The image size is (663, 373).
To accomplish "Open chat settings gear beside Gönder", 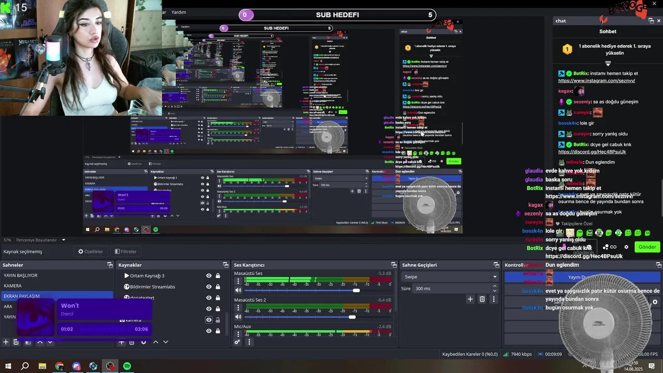I will (x=626, y=247).
